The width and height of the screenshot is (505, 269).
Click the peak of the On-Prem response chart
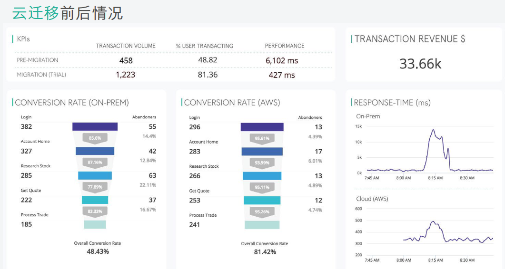tap(433, 130)
